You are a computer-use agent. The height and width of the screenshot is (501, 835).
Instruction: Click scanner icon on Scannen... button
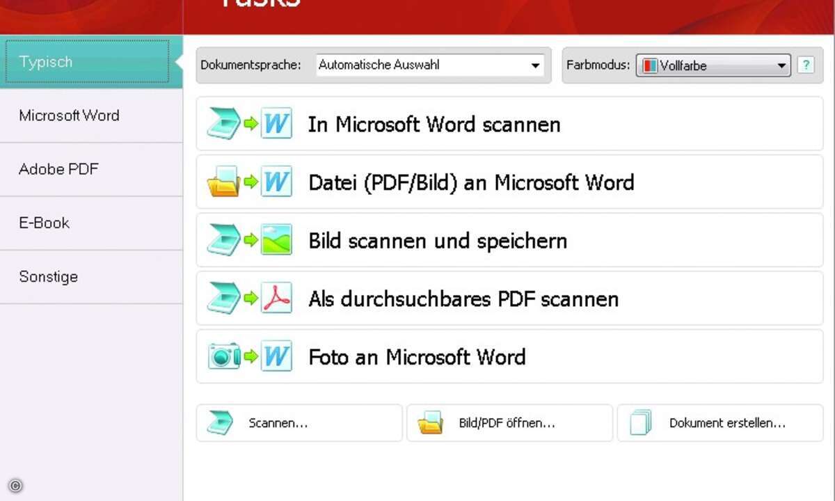[221, 423]
